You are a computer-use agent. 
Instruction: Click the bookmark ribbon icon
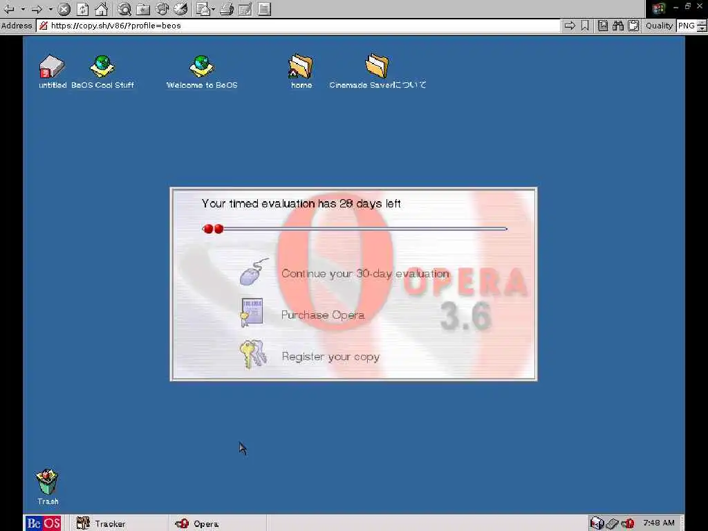[585, 26]
